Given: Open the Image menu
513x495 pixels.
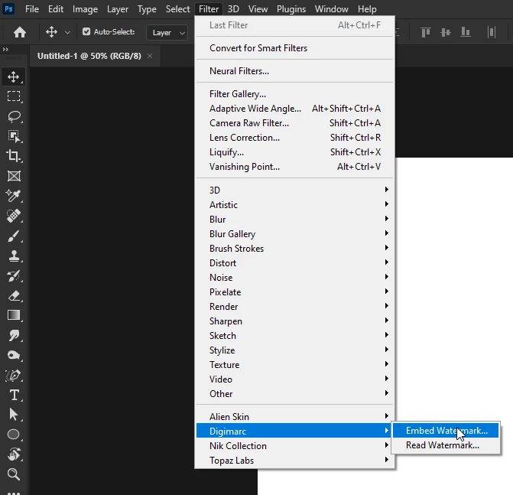Looking at the screenshot, I should [85, 9].
